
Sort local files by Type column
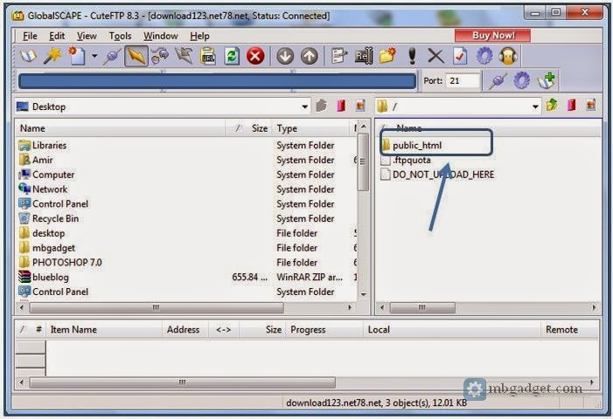(311, 128)
